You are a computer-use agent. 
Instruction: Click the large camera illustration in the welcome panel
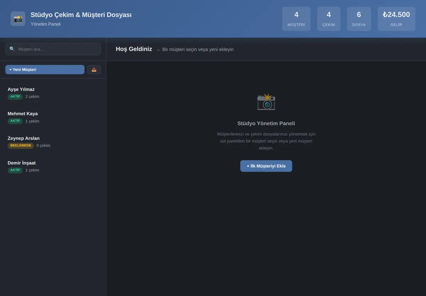(x=266, y=102)
